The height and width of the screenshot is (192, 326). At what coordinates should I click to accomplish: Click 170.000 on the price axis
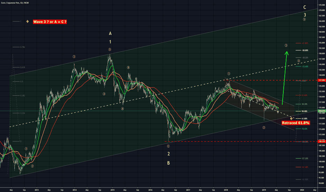(322, 10)
